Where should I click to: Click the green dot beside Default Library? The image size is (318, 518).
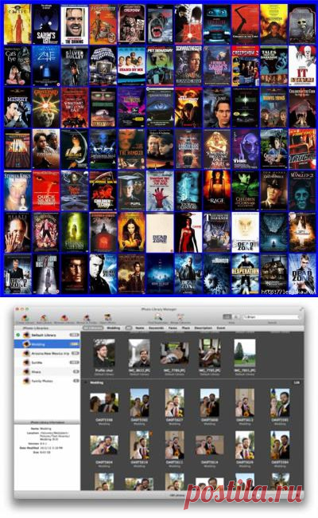click(x=17, y=335)
